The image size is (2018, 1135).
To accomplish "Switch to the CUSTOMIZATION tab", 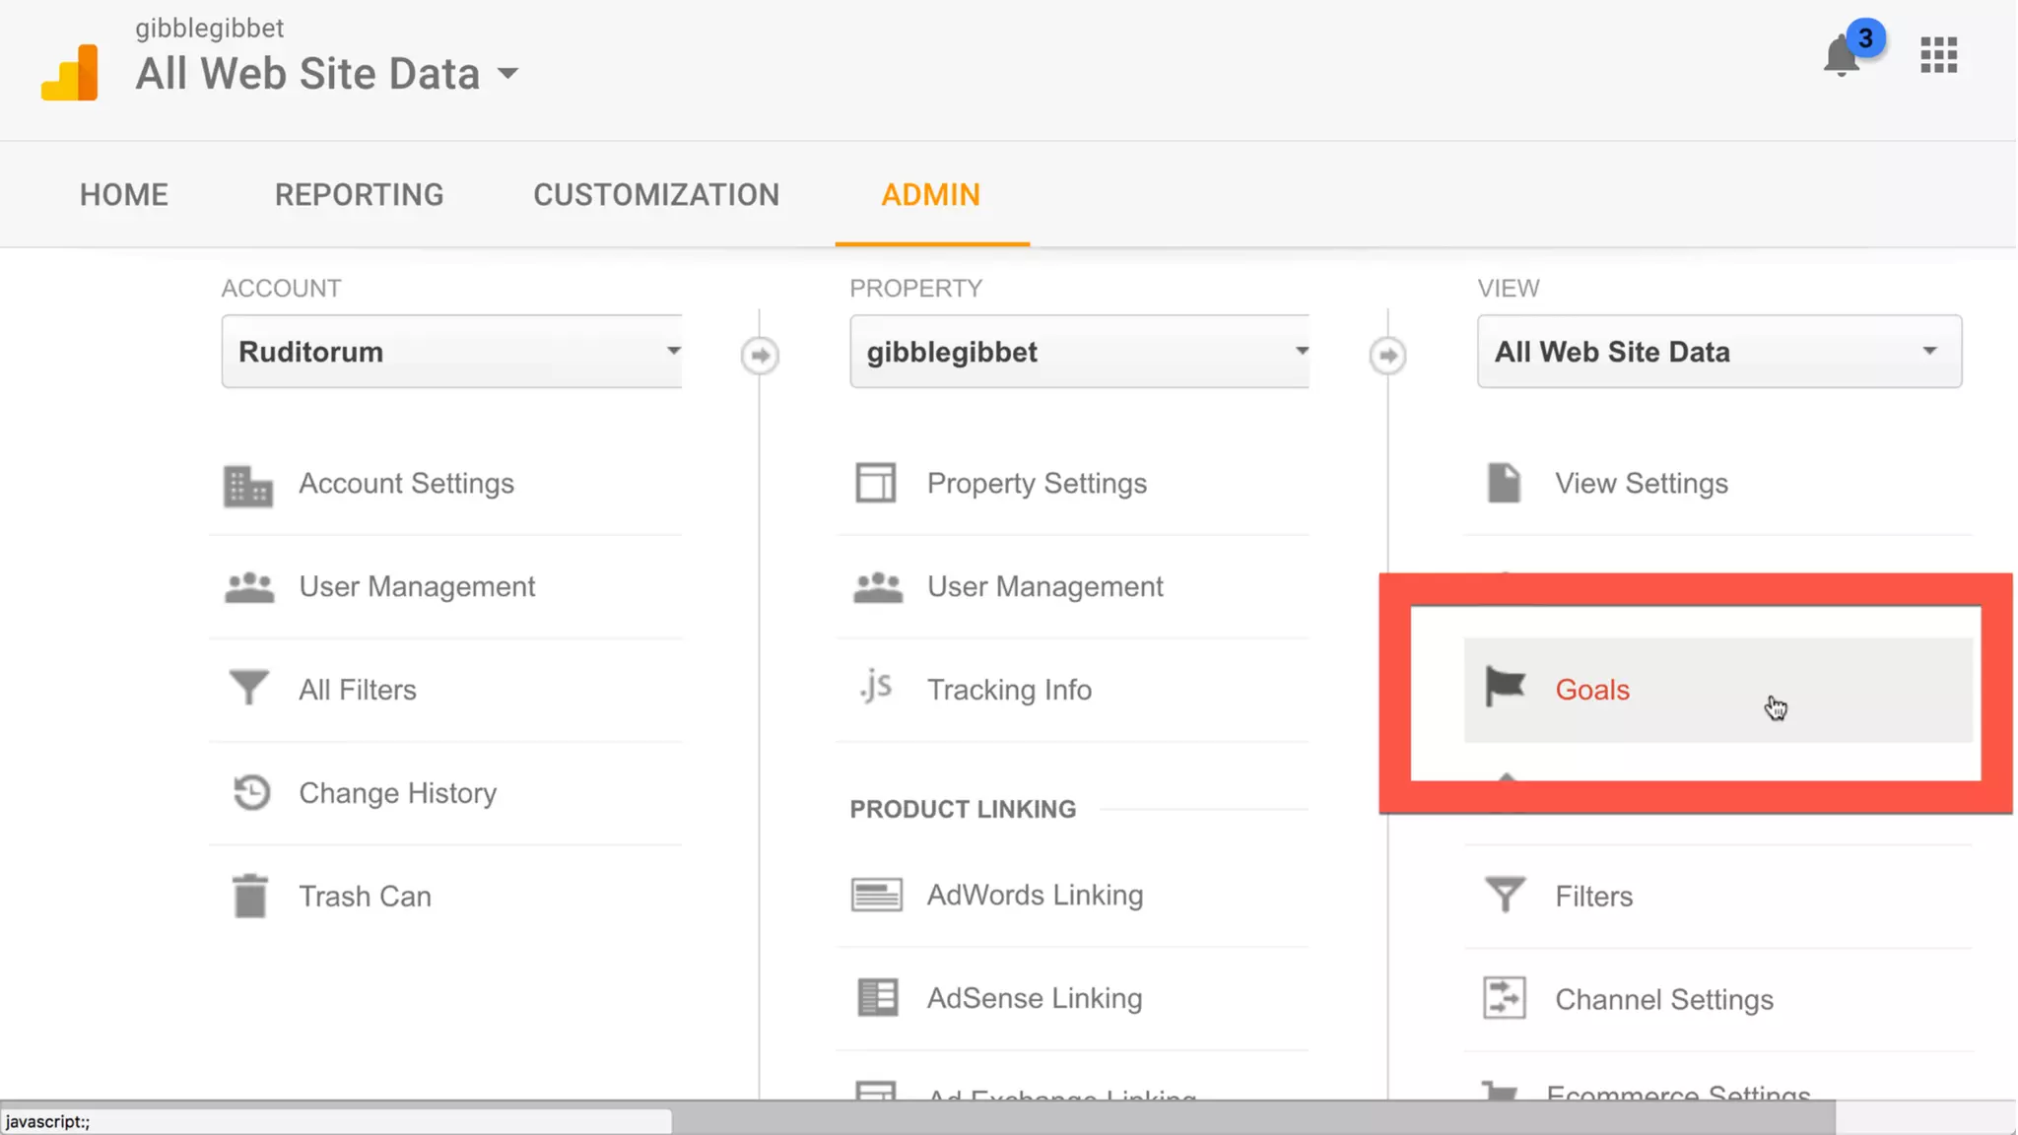I will click(656, 195).
